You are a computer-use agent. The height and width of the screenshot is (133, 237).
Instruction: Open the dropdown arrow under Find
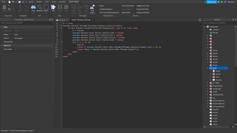click(x=33, y=13)
